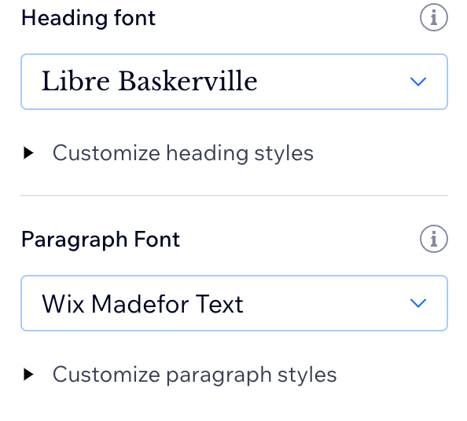Change heading font using the dropdown arrow
Viewport: 467px width, 421px height.
coord(418,82)
